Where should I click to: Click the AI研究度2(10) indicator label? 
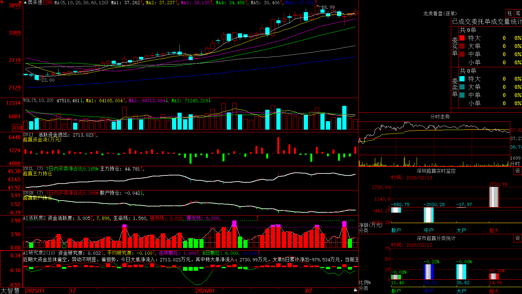pyautogui.click(x=39, y=253)
